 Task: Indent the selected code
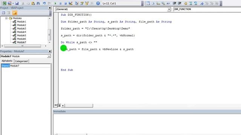click(174, 3)
